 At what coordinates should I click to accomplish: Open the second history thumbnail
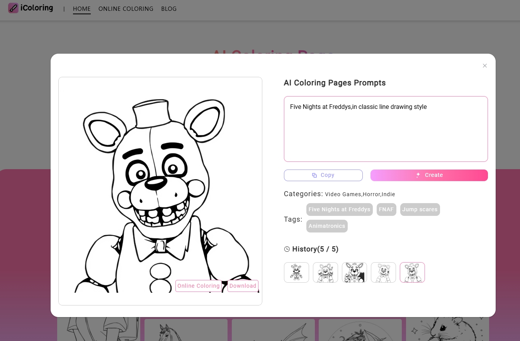tap(325, 272)
